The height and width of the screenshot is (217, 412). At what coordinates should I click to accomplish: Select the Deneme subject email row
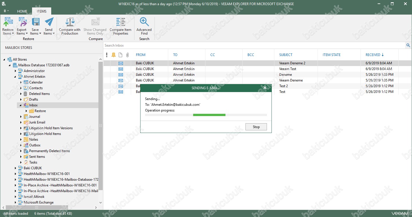point(257,75)
